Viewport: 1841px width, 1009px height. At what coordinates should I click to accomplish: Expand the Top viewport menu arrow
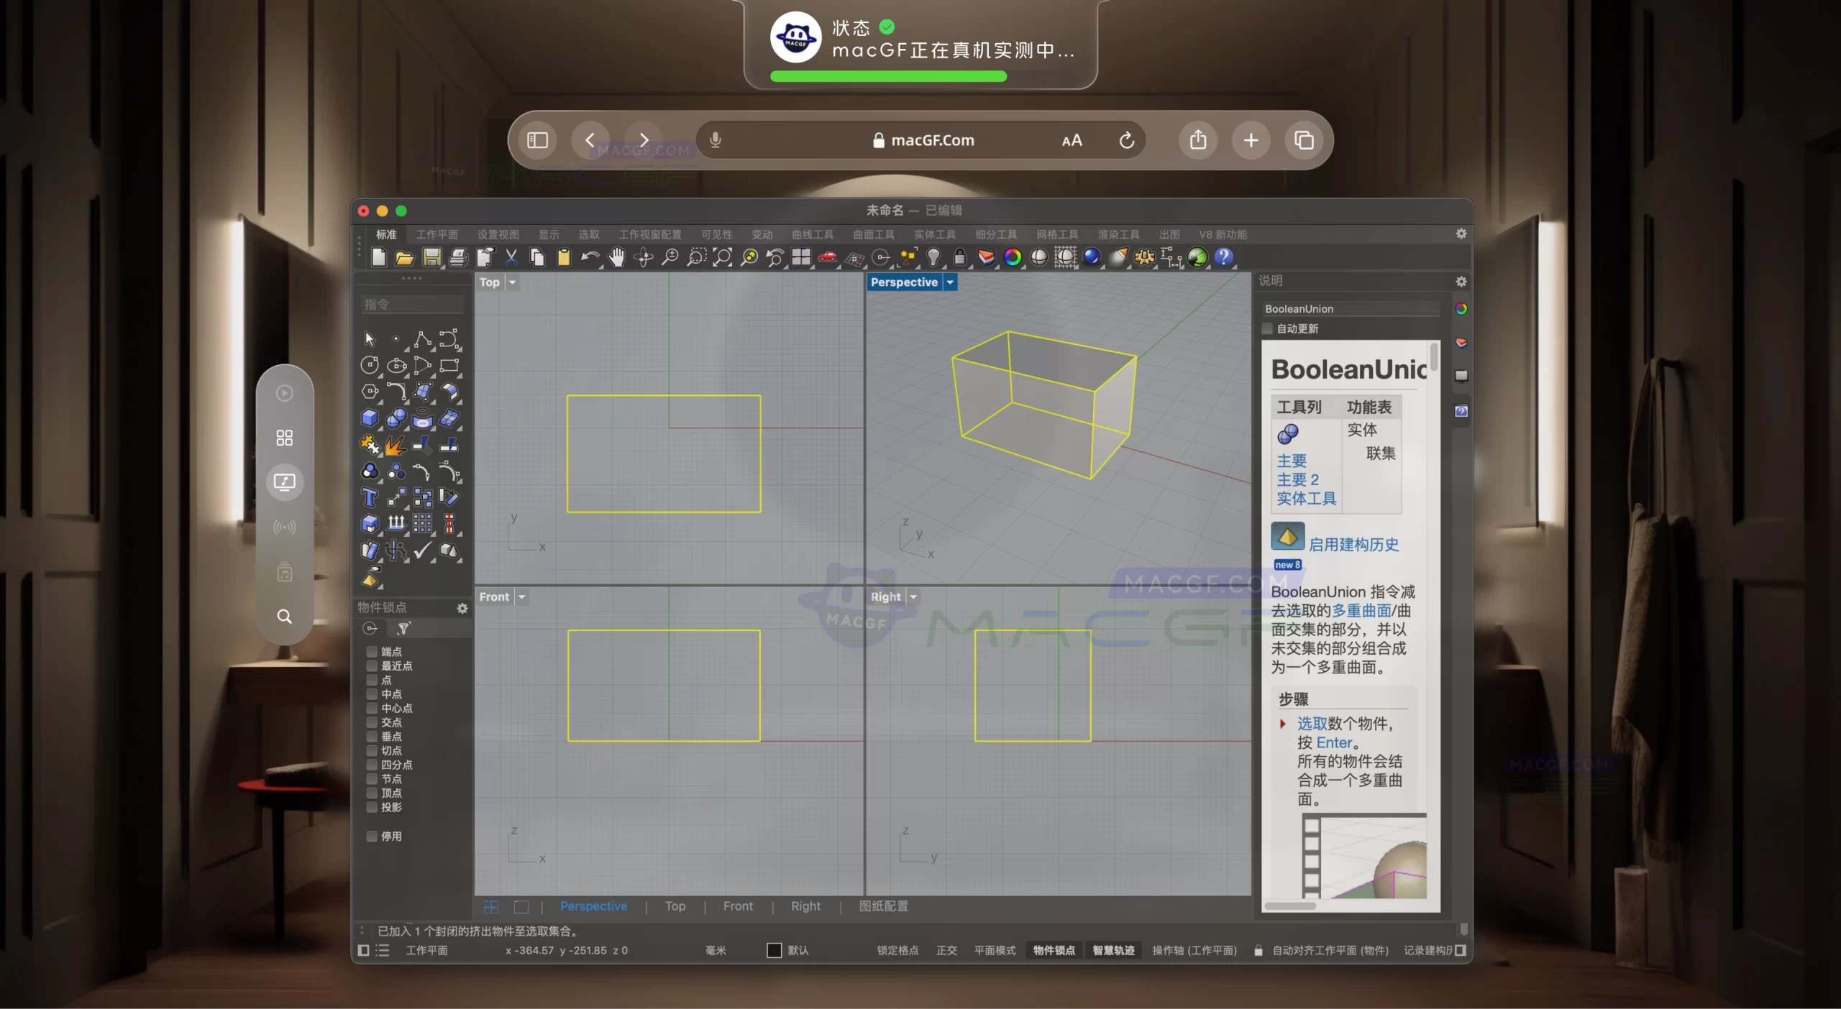tap(512, 282)
